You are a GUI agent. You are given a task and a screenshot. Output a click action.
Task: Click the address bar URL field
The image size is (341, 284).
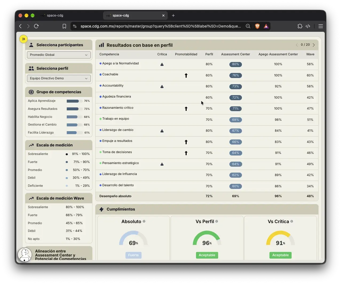click(160, 26)
